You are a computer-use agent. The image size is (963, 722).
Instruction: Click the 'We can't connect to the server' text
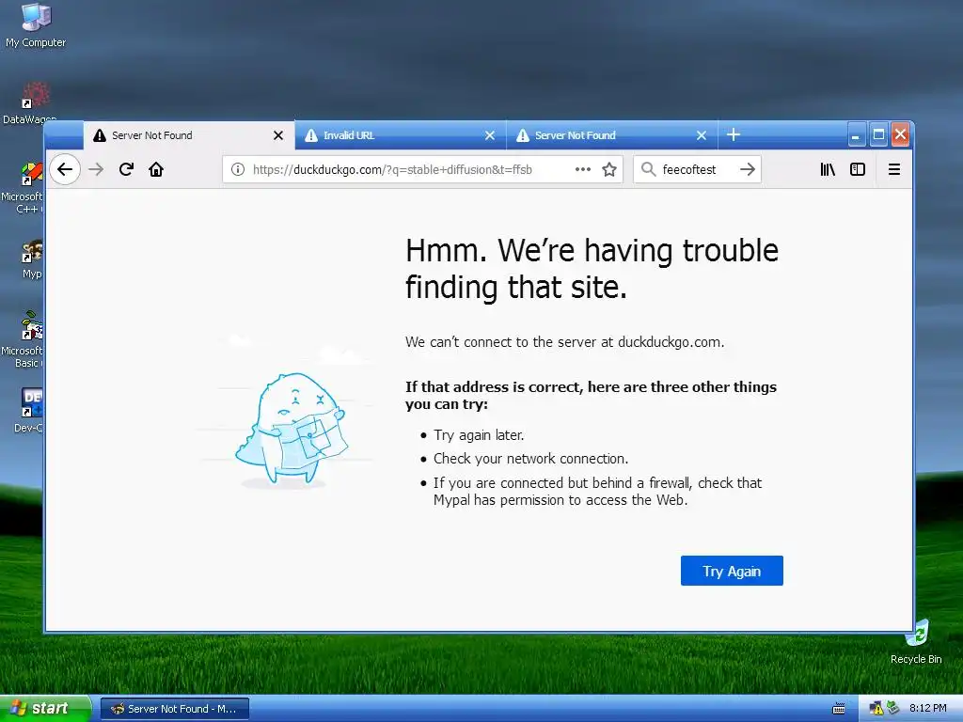coord(564,342)
